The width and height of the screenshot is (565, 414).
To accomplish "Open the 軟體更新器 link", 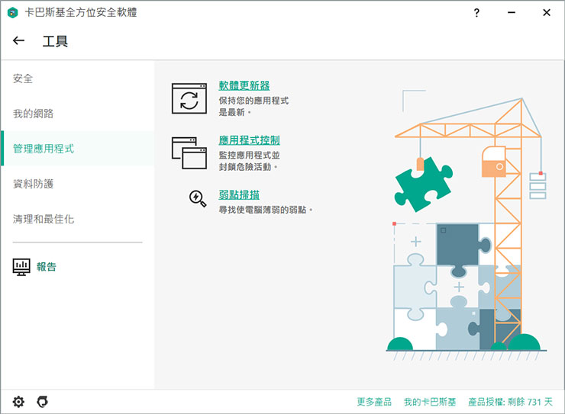I will (244, 85).
